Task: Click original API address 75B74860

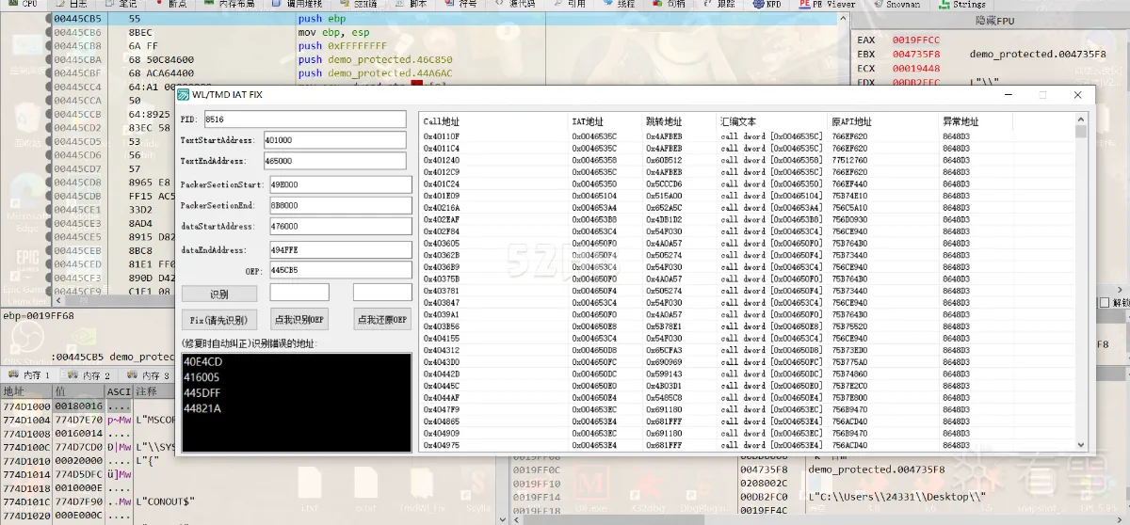Action: [849, 374]
